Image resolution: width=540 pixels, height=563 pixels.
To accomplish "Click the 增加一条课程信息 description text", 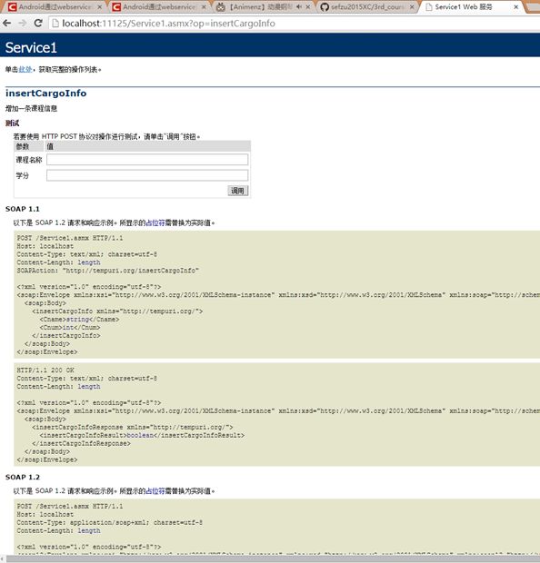I will (x=31, y=108).
